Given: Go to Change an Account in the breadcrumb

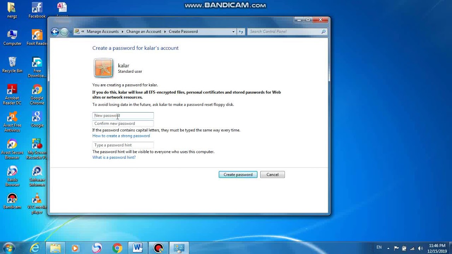Looking at the screenshot, I should tap(143, 31).
